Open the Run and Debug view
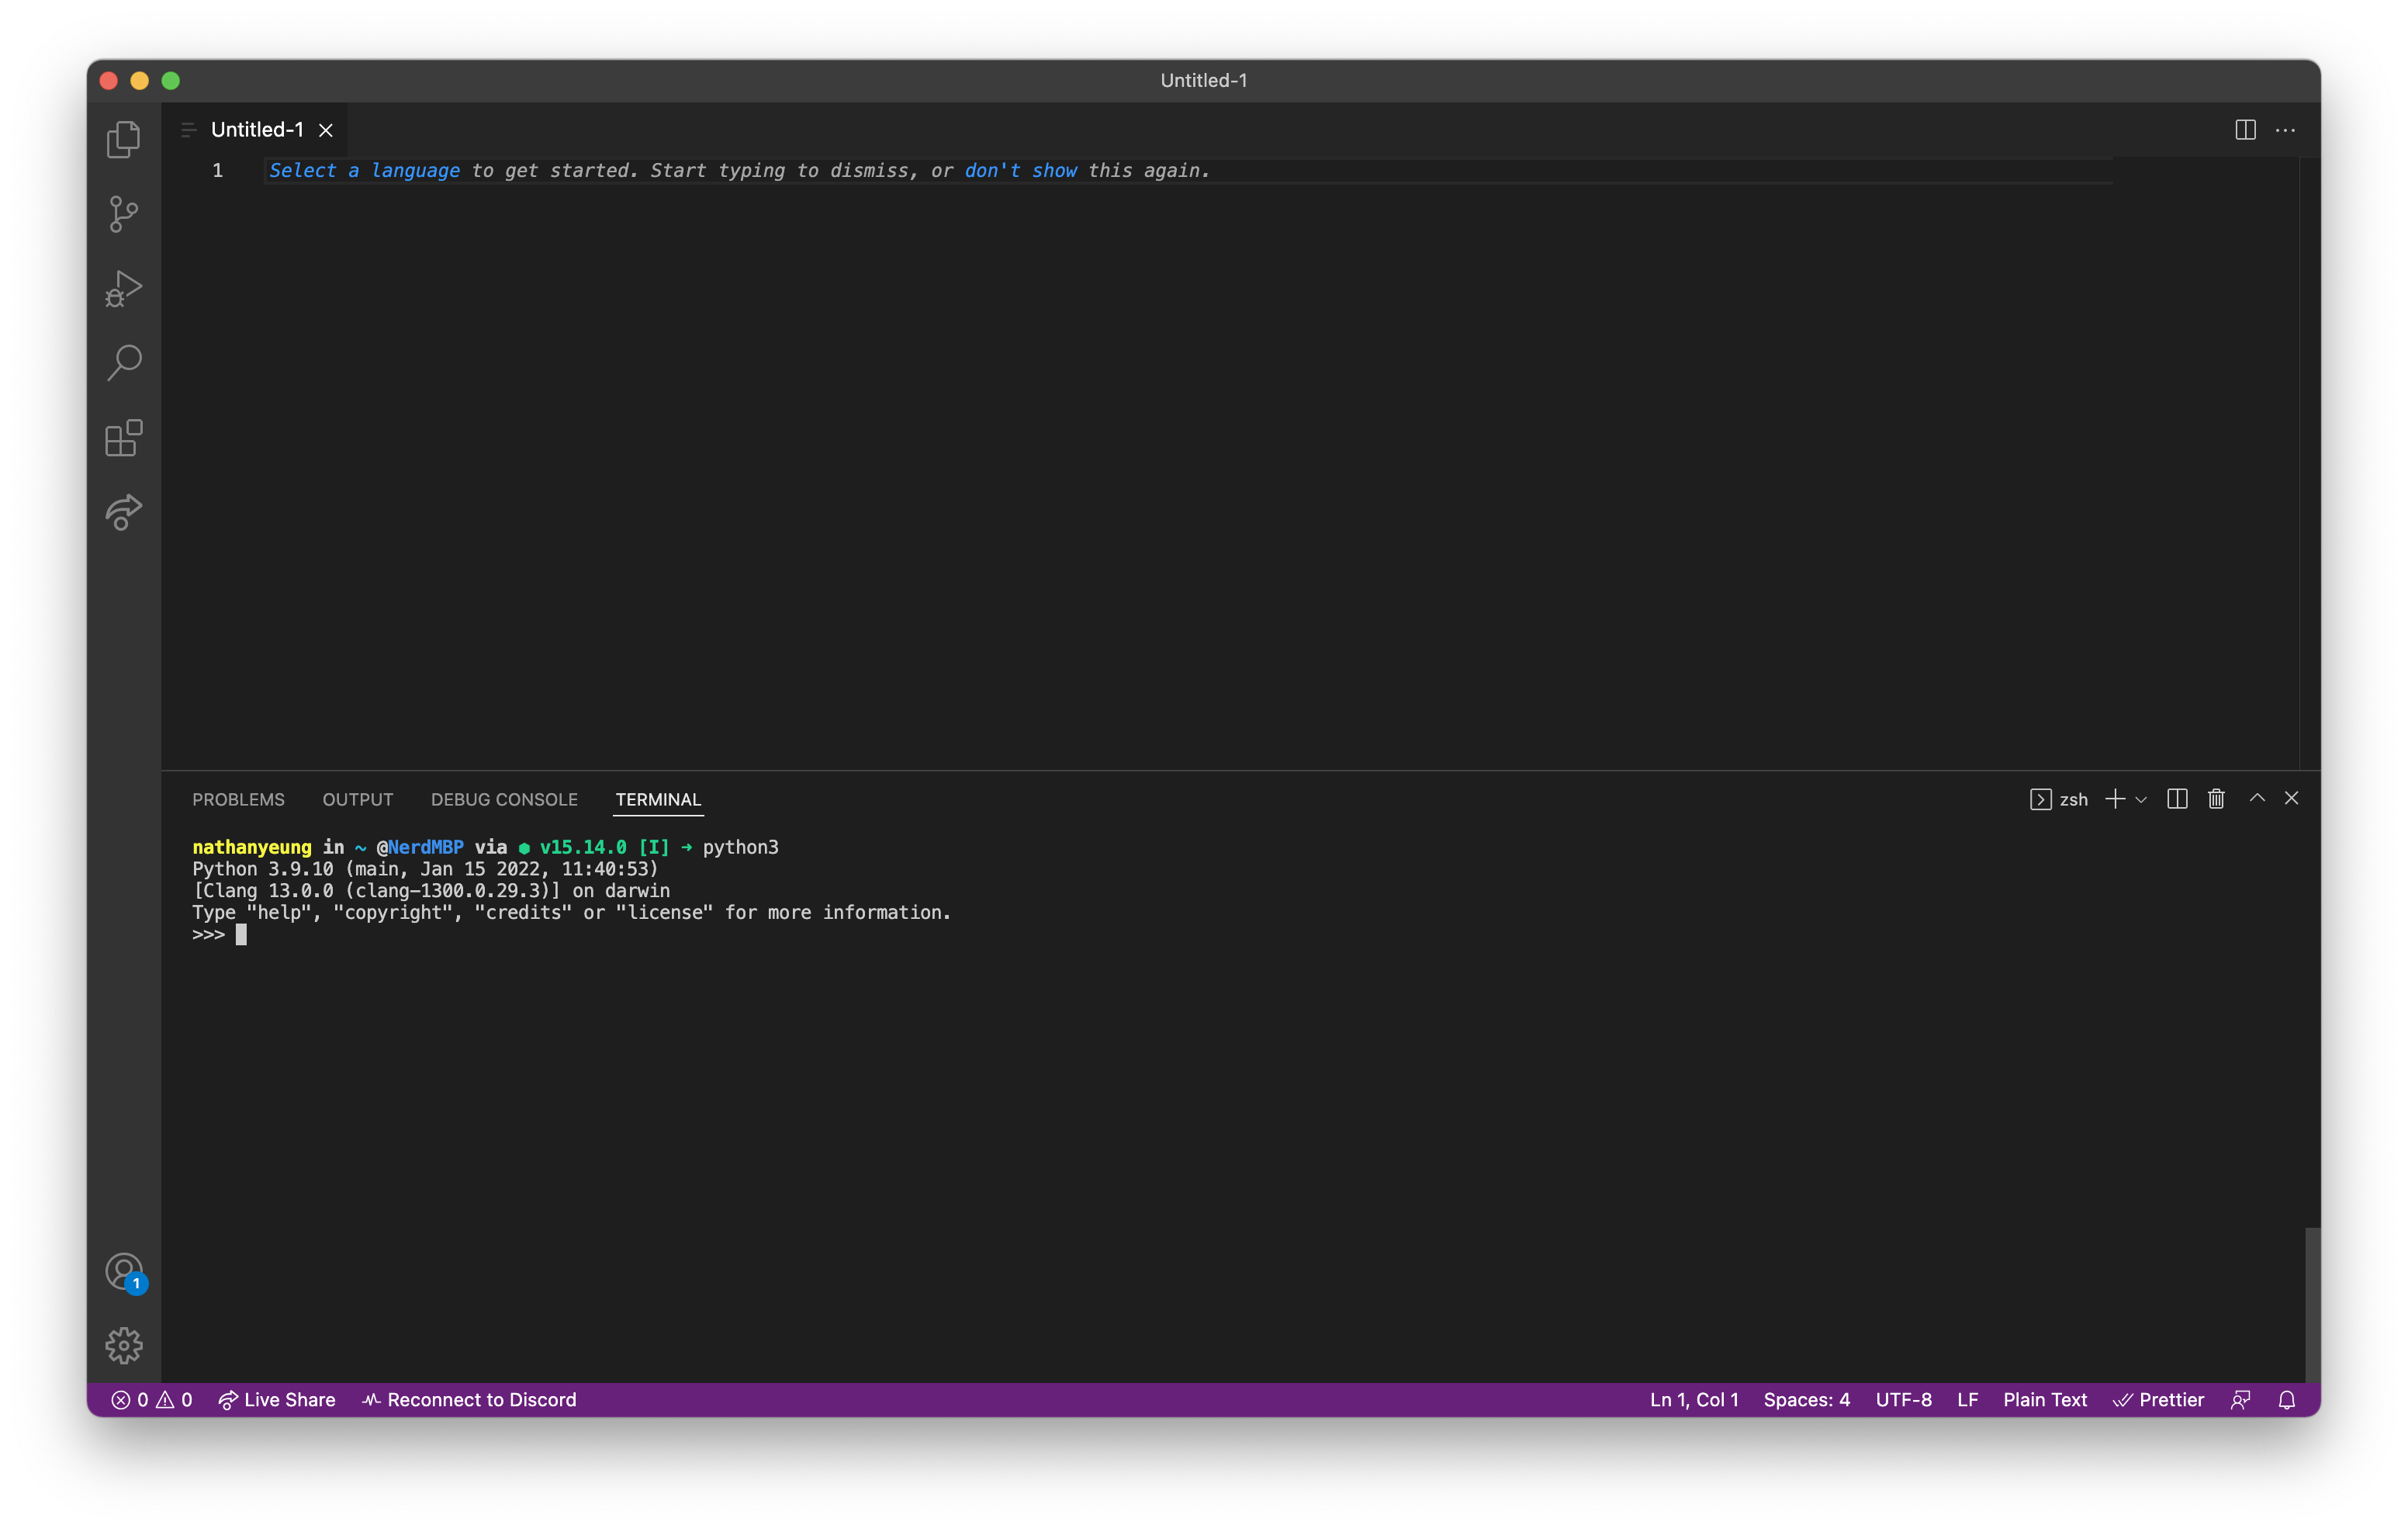Screen dimensions: 2408x1532 (x=124, y=288)
